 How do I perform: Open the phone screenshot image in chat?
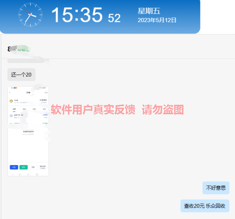(x=28, y=131)
